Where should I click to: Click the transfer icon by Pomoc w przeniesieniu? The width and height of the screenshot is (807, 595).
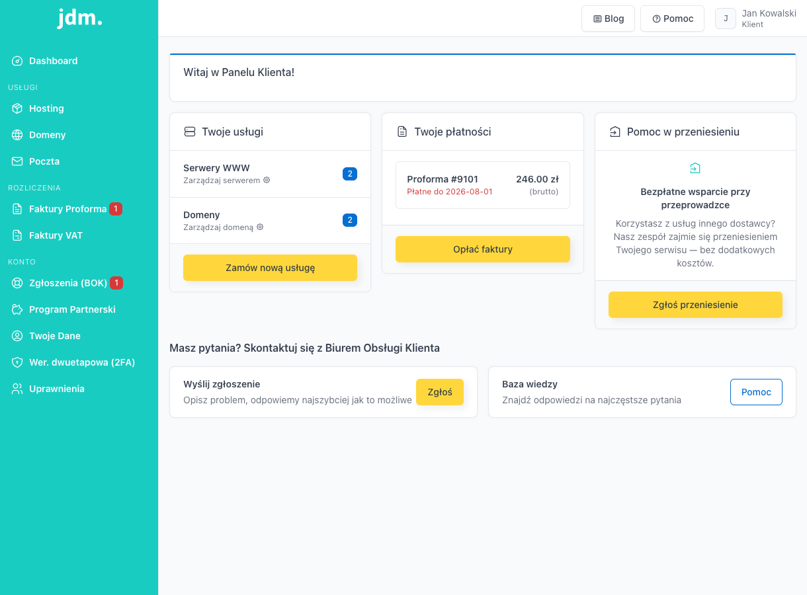point(615,132)
